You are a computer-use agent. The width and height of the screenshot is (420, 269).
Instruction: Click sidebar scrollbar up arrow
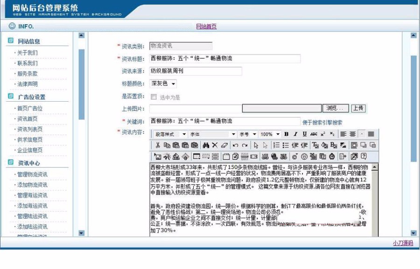pyautogui.click(x=82, y=35)
